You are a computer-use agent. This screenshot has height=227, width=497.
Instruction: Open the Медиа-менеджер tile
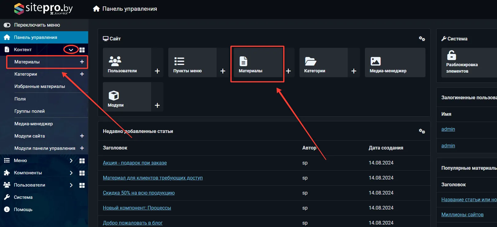tap(395, 62)
